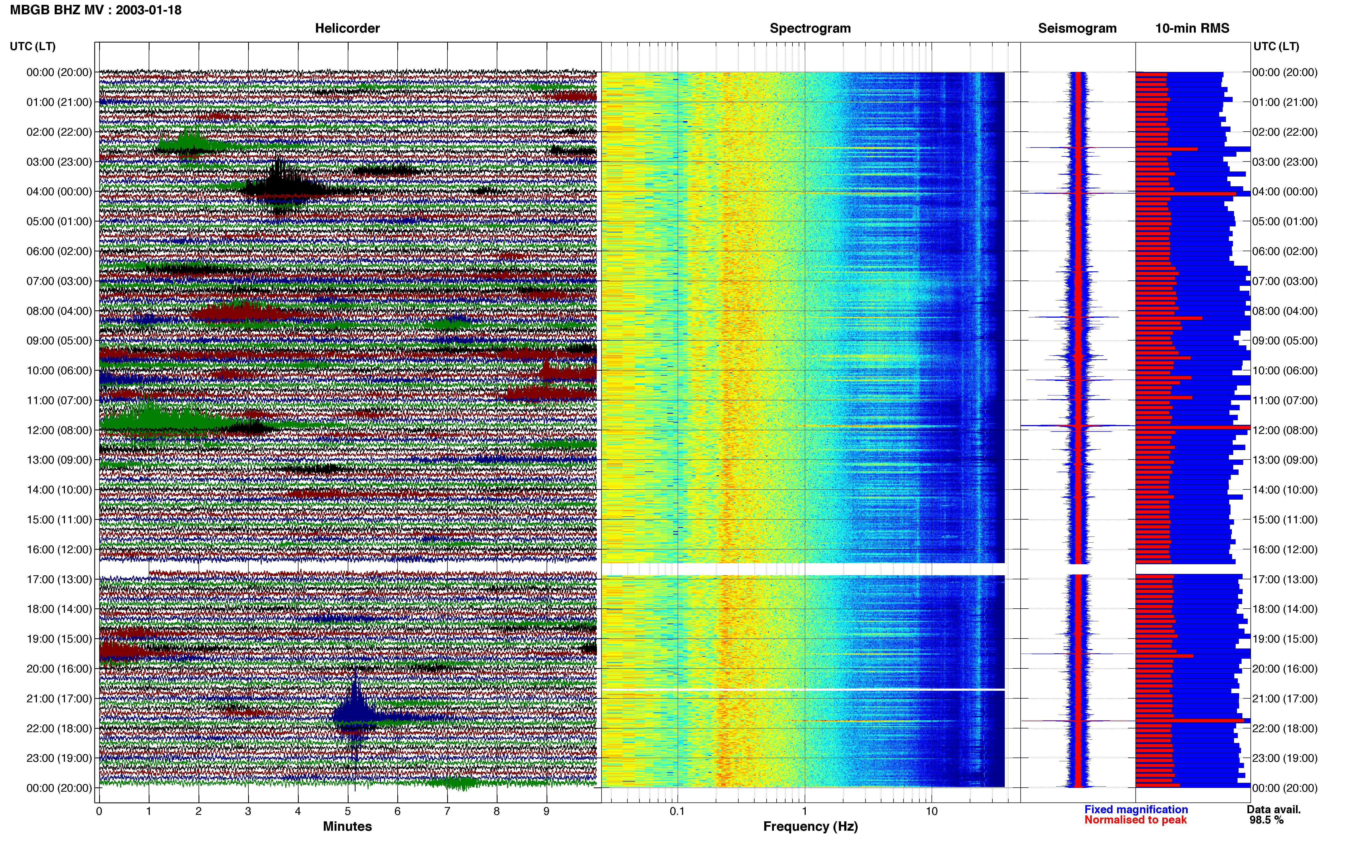
Task: Click the 'Normalised to peak' legend text
Action: [1136, 821]
